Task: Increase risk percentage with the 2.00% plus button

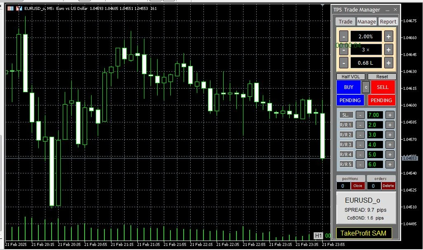Action: [x=388, y=36]
